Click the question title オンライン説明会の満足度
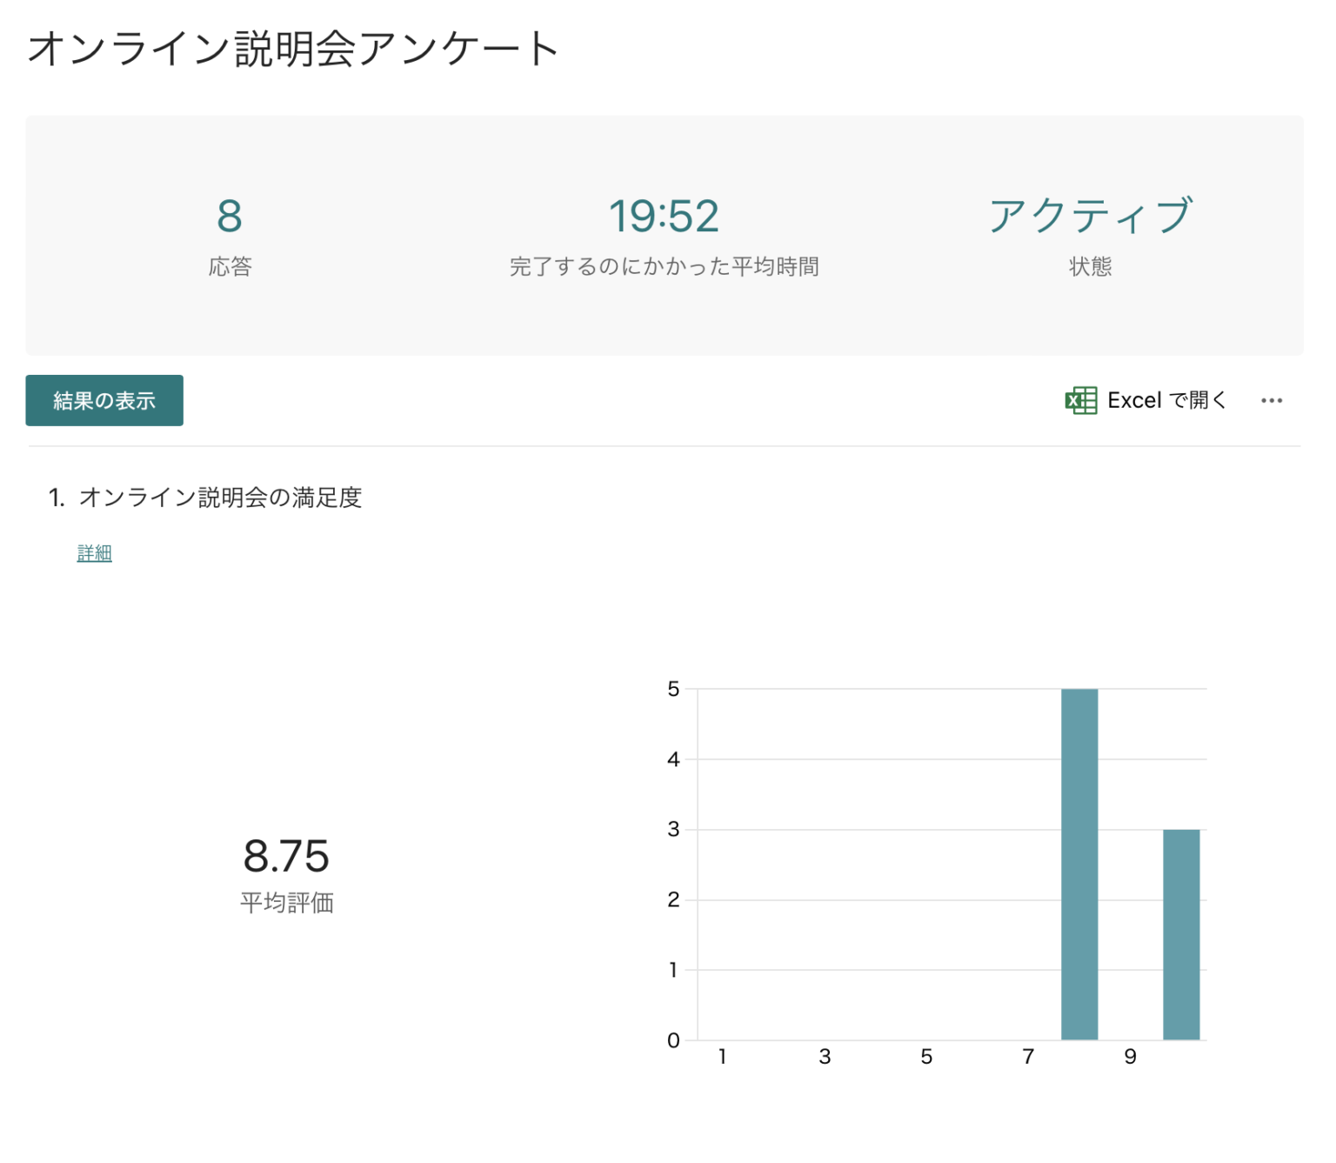 click(220, 498)
